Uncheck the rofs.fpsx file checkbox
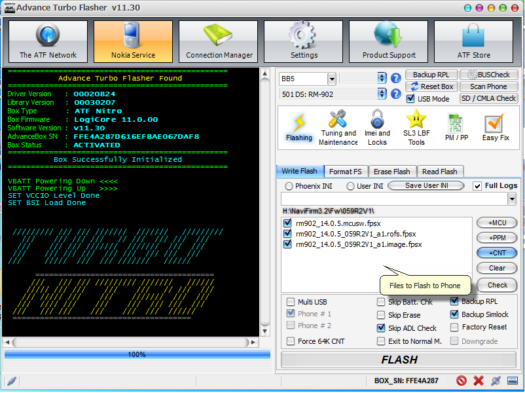Screen dimensions: 525x393 (x=287, y=234)
